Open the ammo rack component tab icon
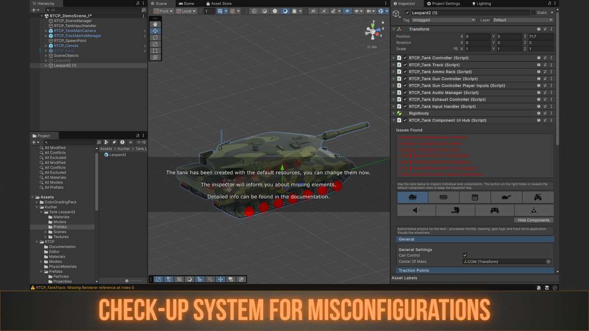589x331 pixels. coord(475,197)
